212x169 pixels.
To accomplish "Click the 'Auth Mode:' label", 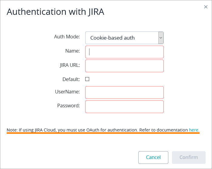I will tap(67, 37).
